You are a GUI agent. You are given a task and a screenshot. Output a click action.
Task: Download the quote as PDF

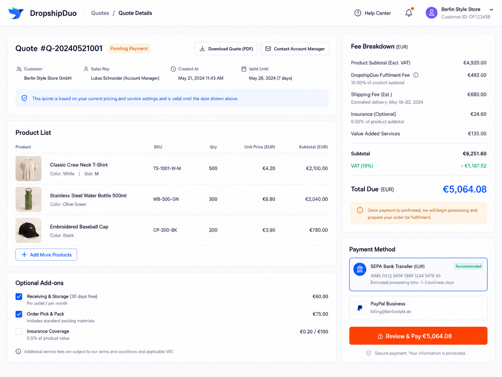226,49
